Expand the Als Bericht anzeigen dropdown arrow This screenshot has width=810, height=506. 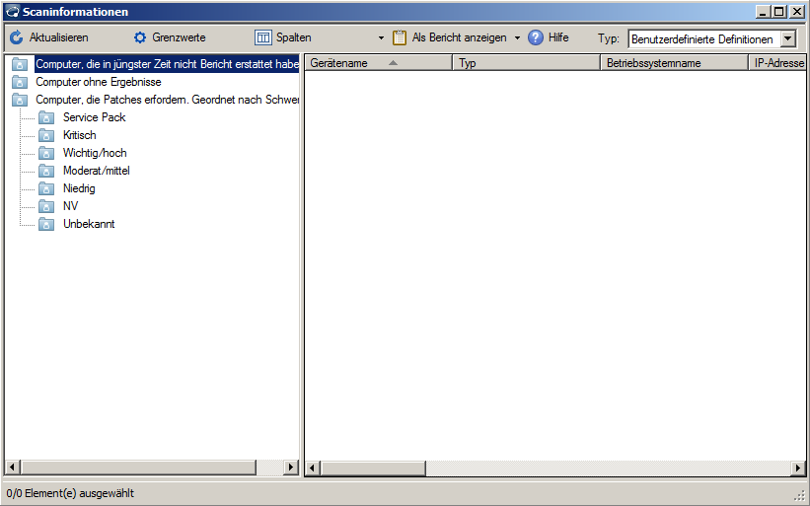click(517, 38)
